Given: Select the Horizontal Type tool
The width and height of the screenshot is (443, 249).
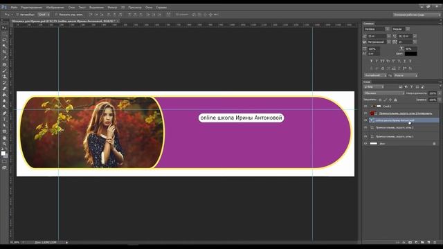Looking at the screenshot, I should pos(4,119).
